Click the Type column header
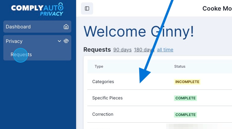The height and width of the screenshot is (129, 232). click(99, 66)
